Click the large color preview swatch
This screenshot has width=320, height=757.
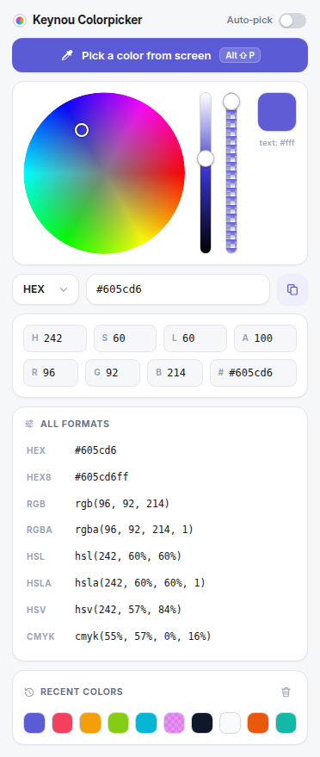tap(277, 112)
